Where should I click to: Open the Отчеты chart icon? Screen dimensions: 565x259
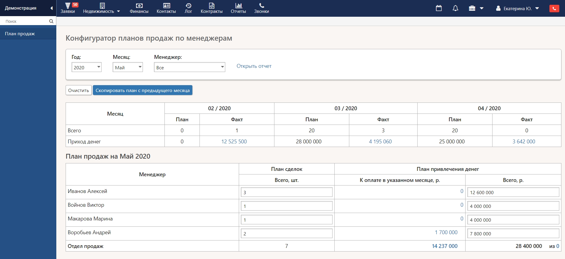coord(238,6)
